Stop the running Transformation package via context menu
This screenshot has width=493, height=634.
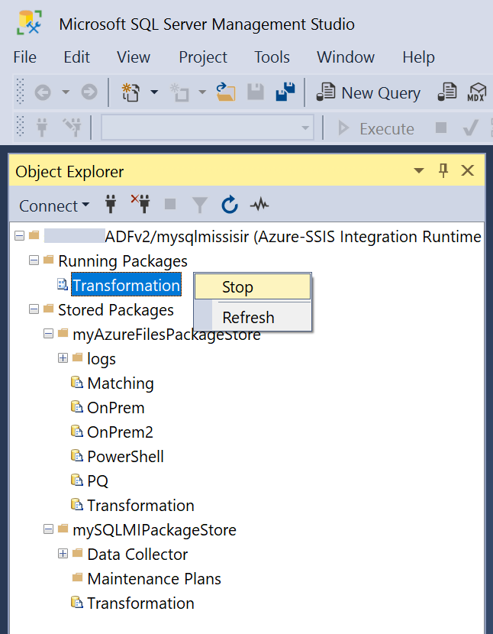coord(240,286)
